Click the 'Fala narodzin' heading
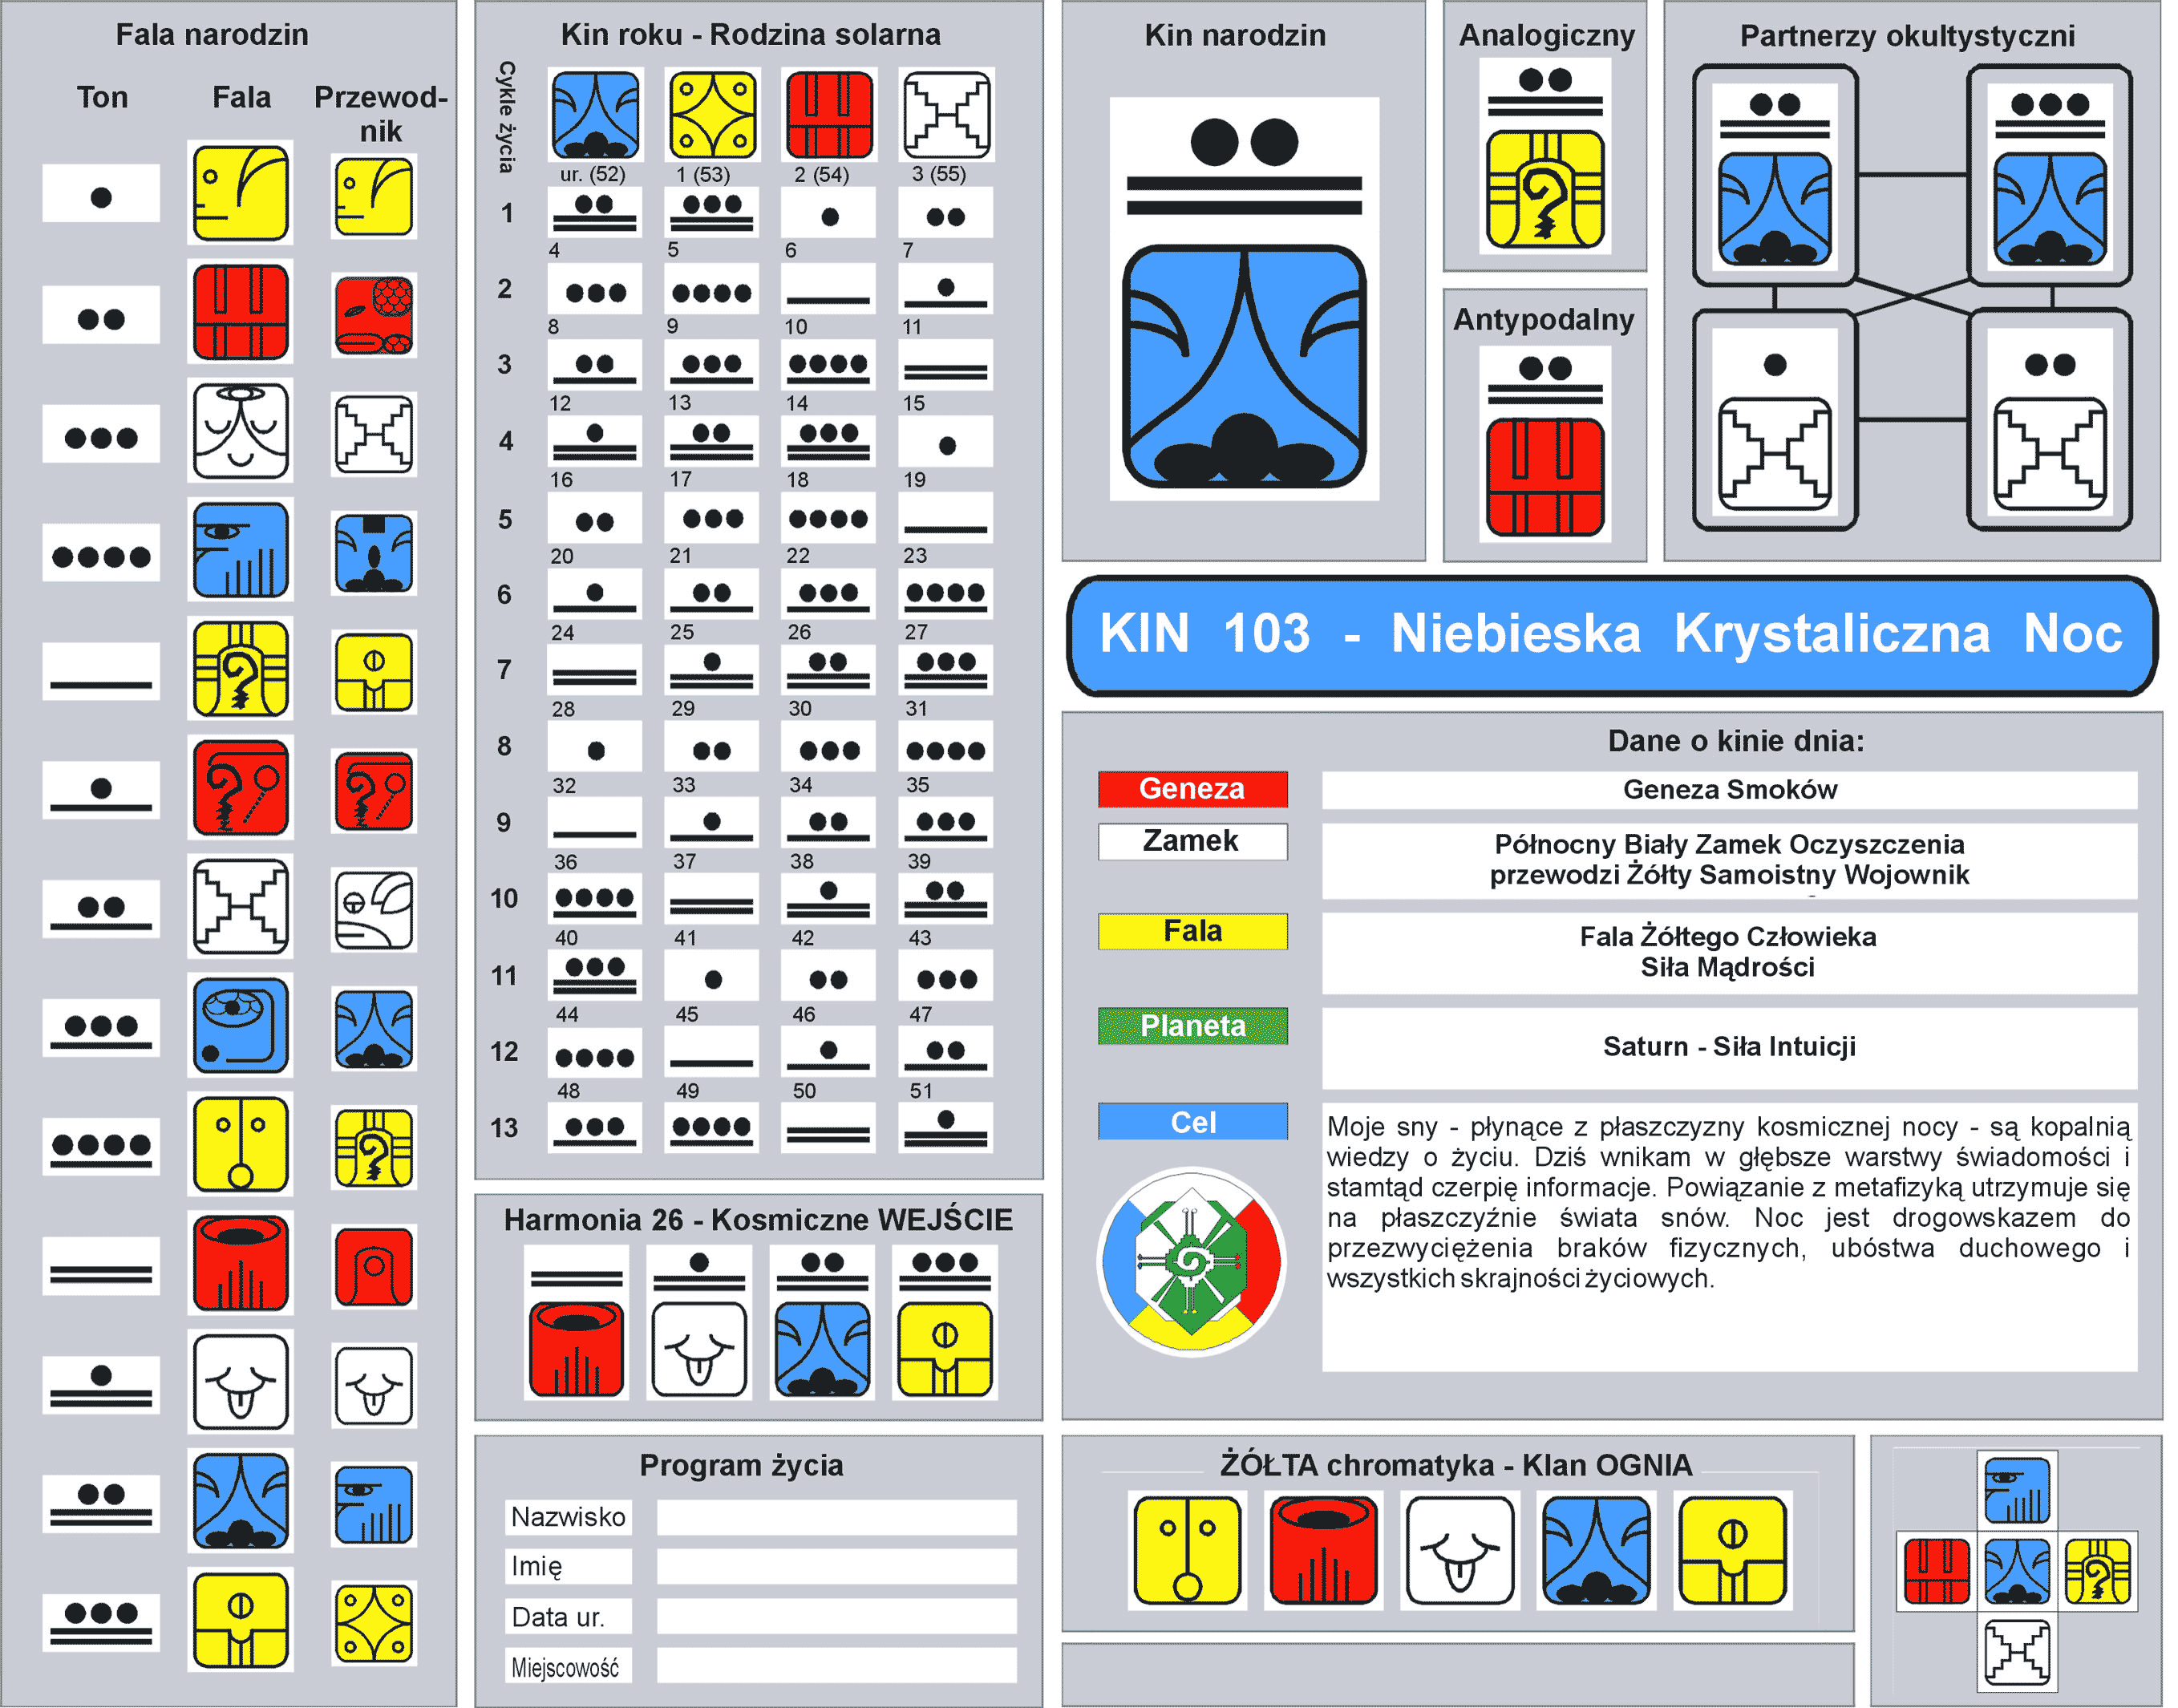 tap(213, 35)
